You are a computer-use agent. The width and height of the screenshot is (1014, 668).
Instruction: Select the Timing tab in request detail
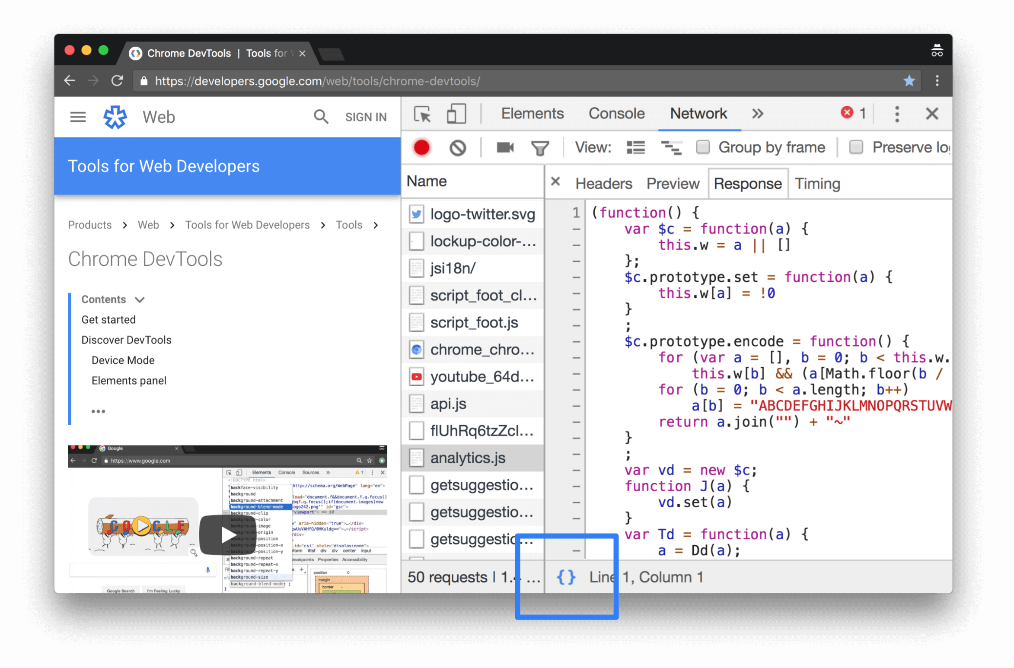coord(818,183)
